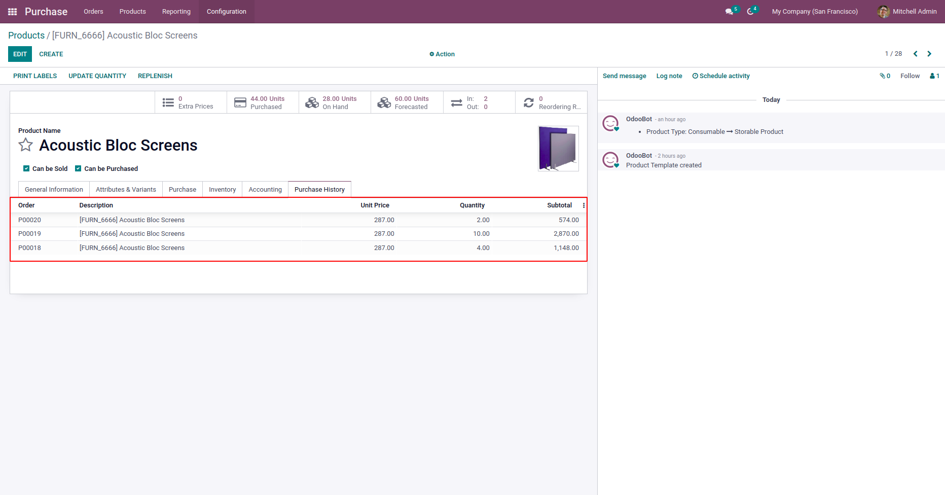Click the CREATE button
The width and height of the screenshot is (945, 495).
[x=51, y=54]
